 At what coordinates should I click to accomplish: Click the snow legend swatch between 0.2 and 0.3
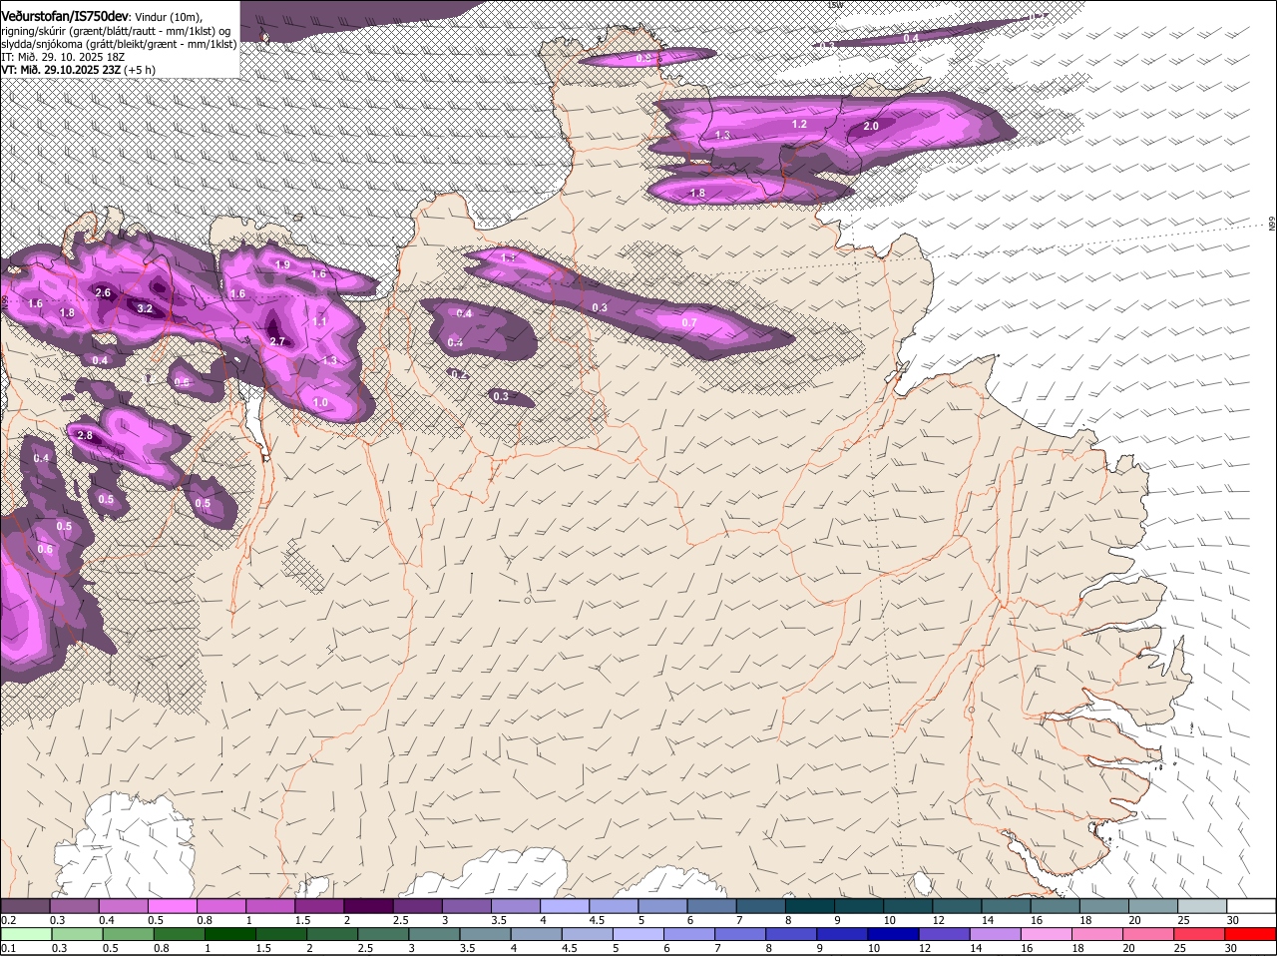[x=25, y=905]
